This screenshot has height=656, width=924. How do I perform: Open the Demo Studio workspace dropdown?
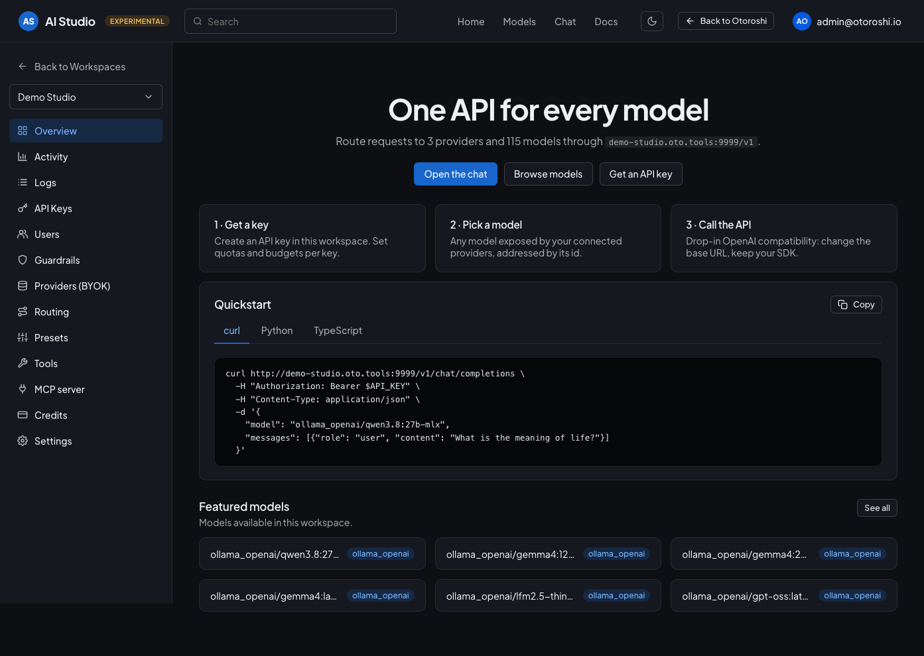tap(86, 97)
